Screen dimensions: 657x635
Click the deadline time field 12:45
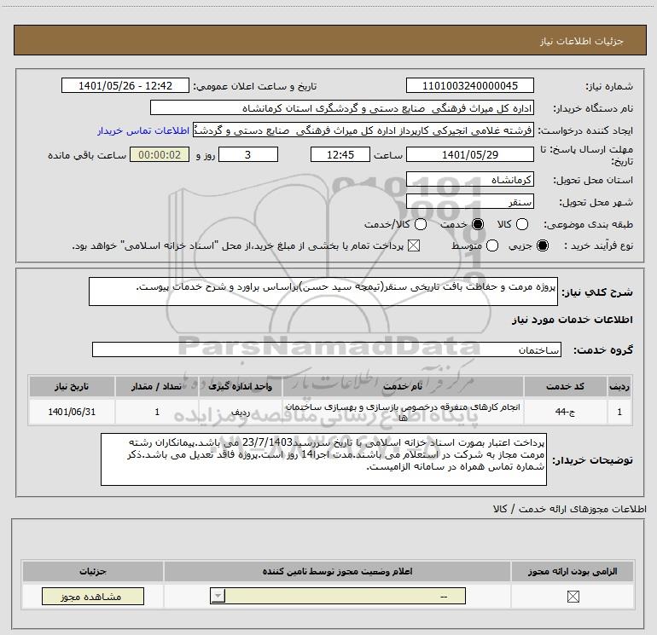pyautogui.click(x=340, y=154)
